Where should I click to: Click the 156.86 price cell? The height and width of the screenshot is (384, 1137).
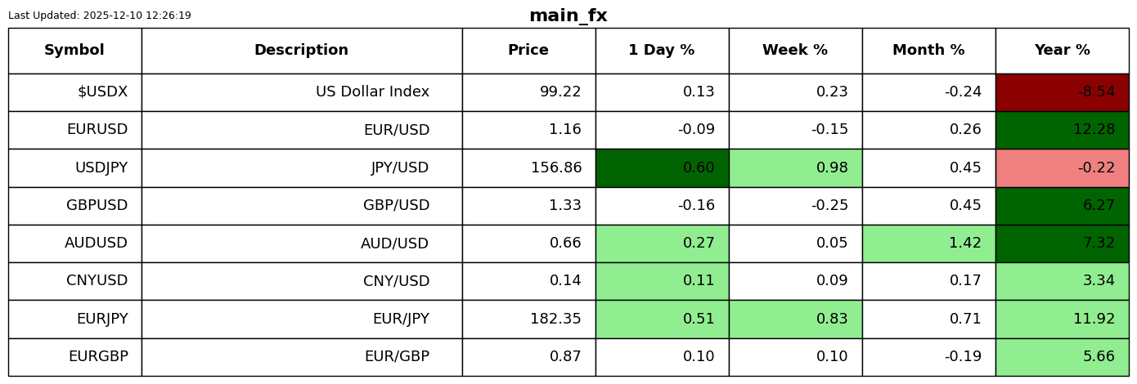(528, 168)
